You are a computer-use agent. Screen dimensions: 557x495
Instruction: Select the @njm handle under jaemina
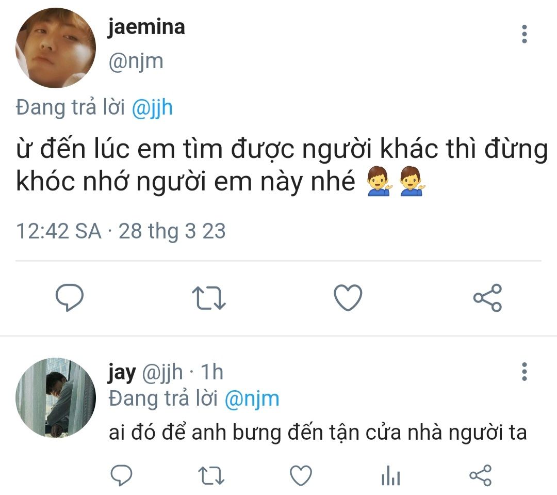[136, 62]
